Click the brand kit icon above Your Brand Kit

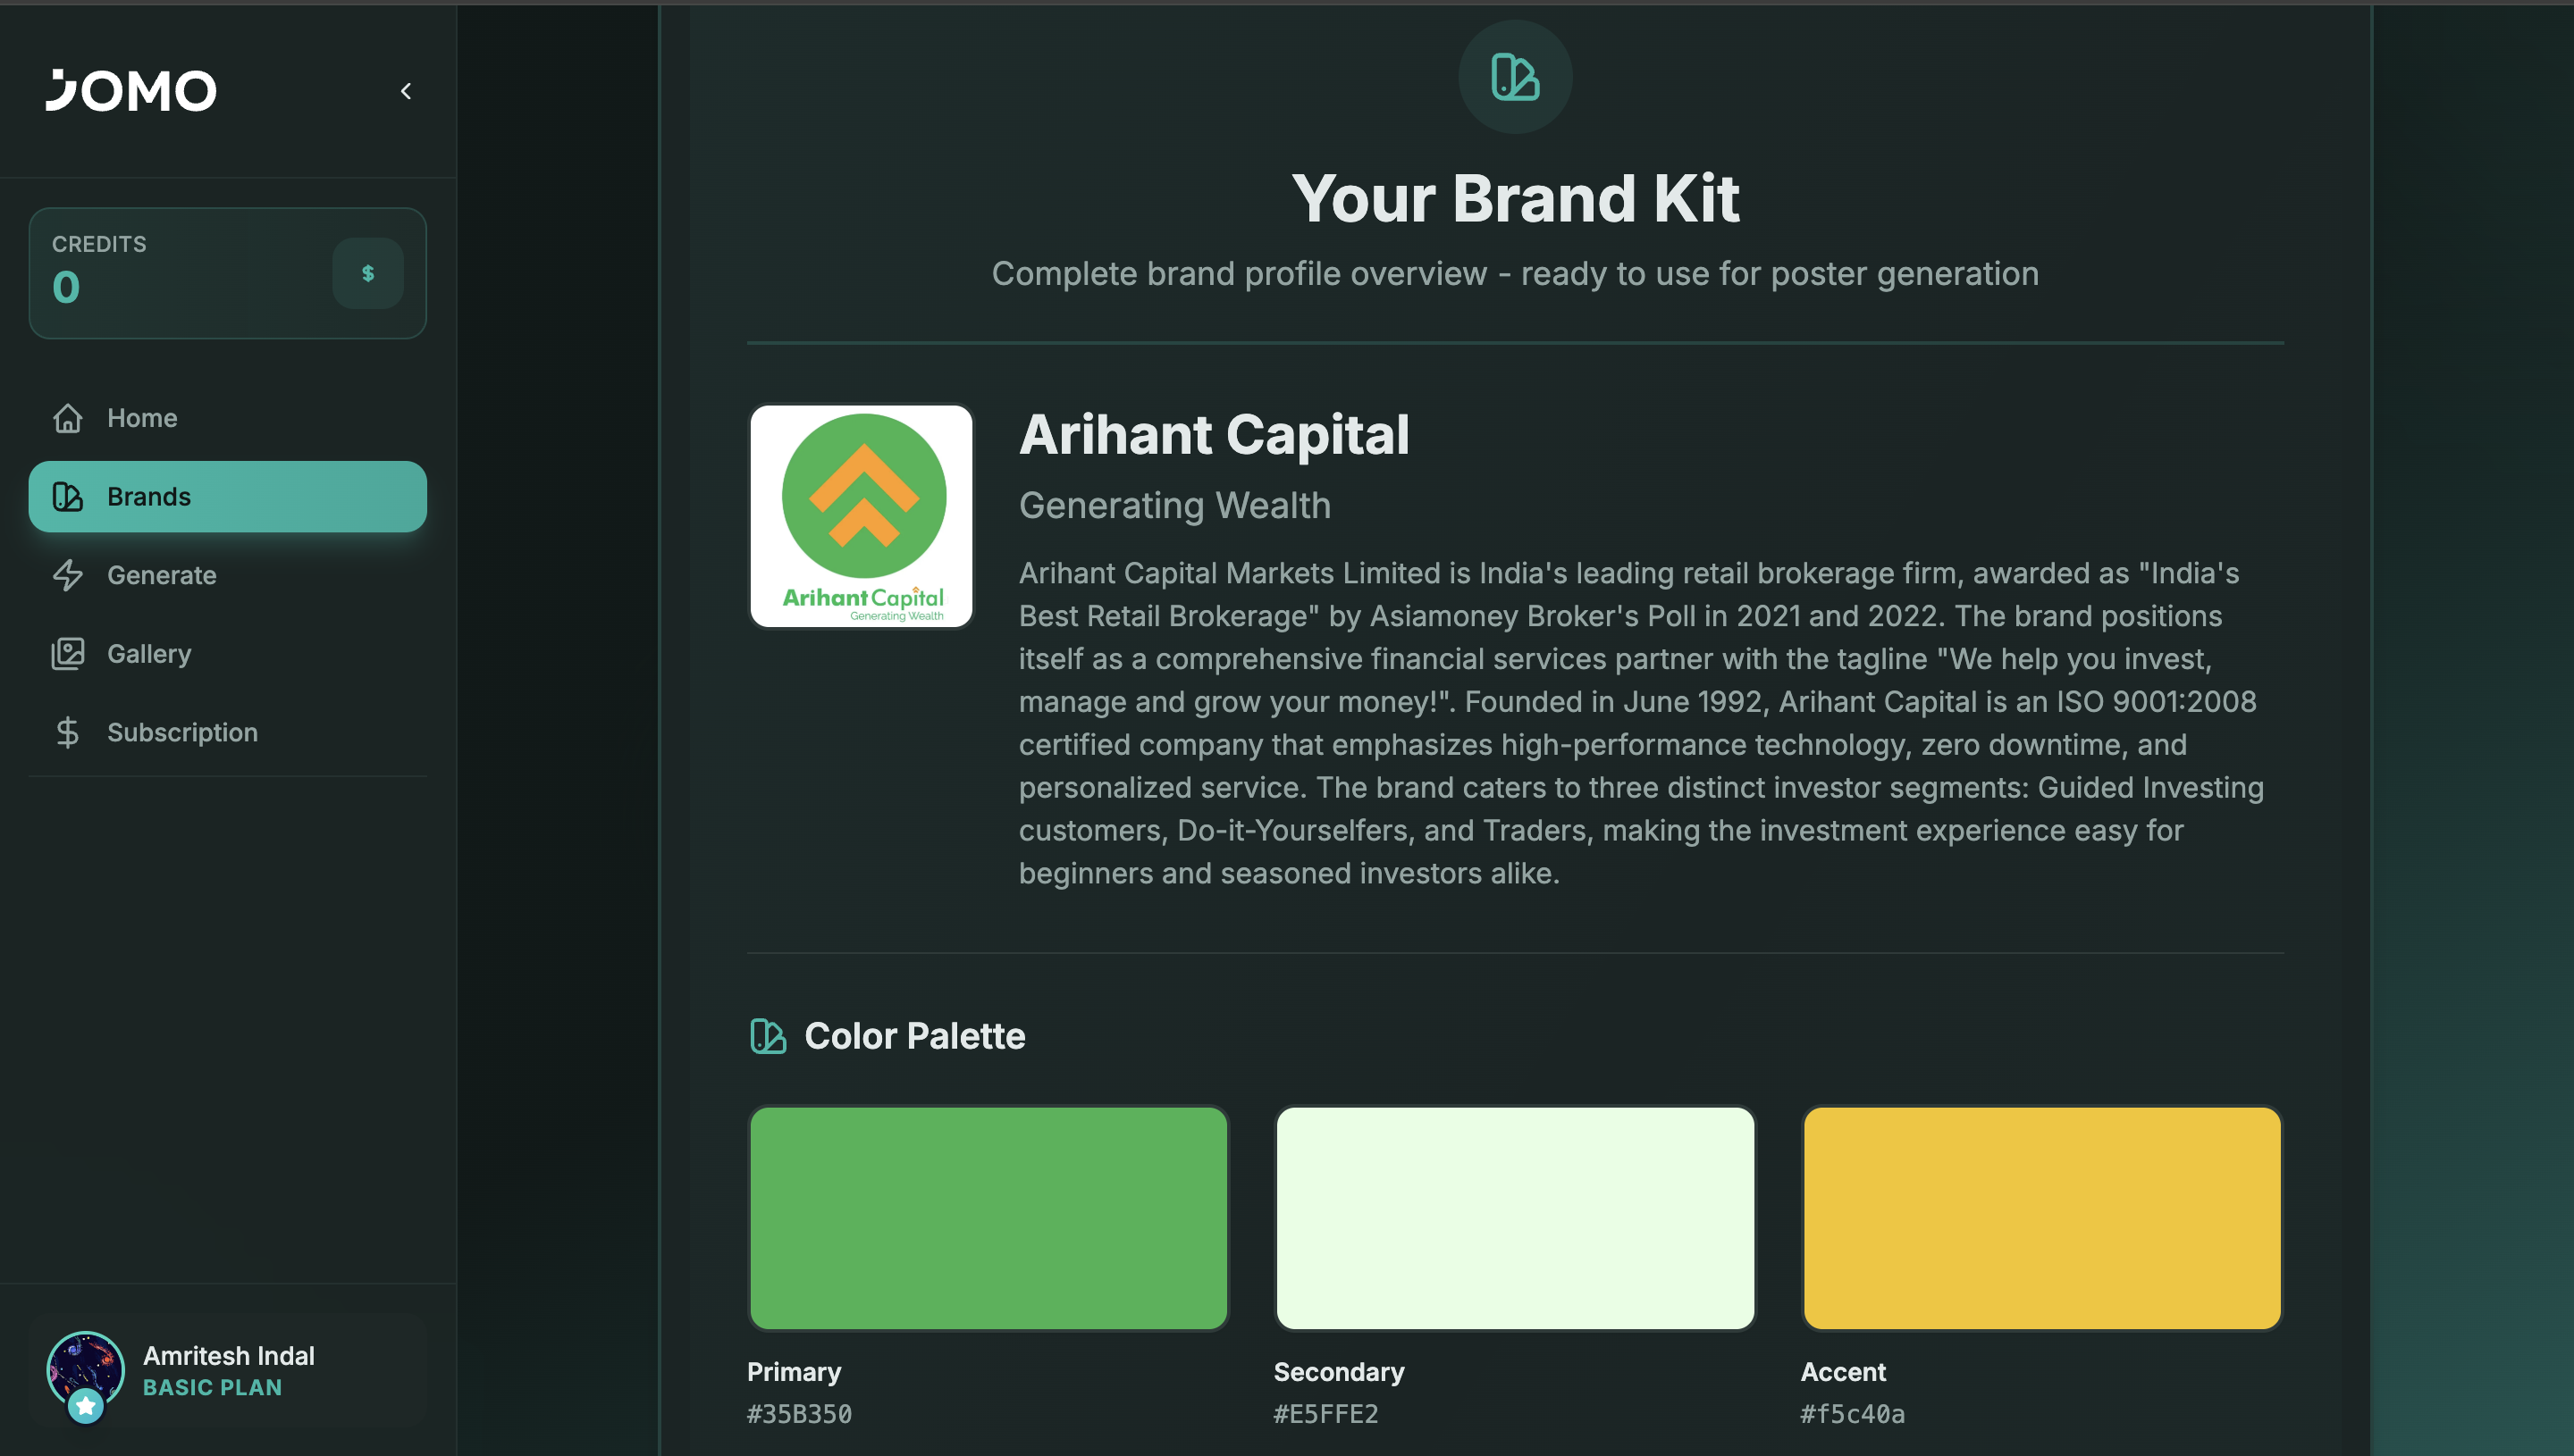(x=1514, y=75)
